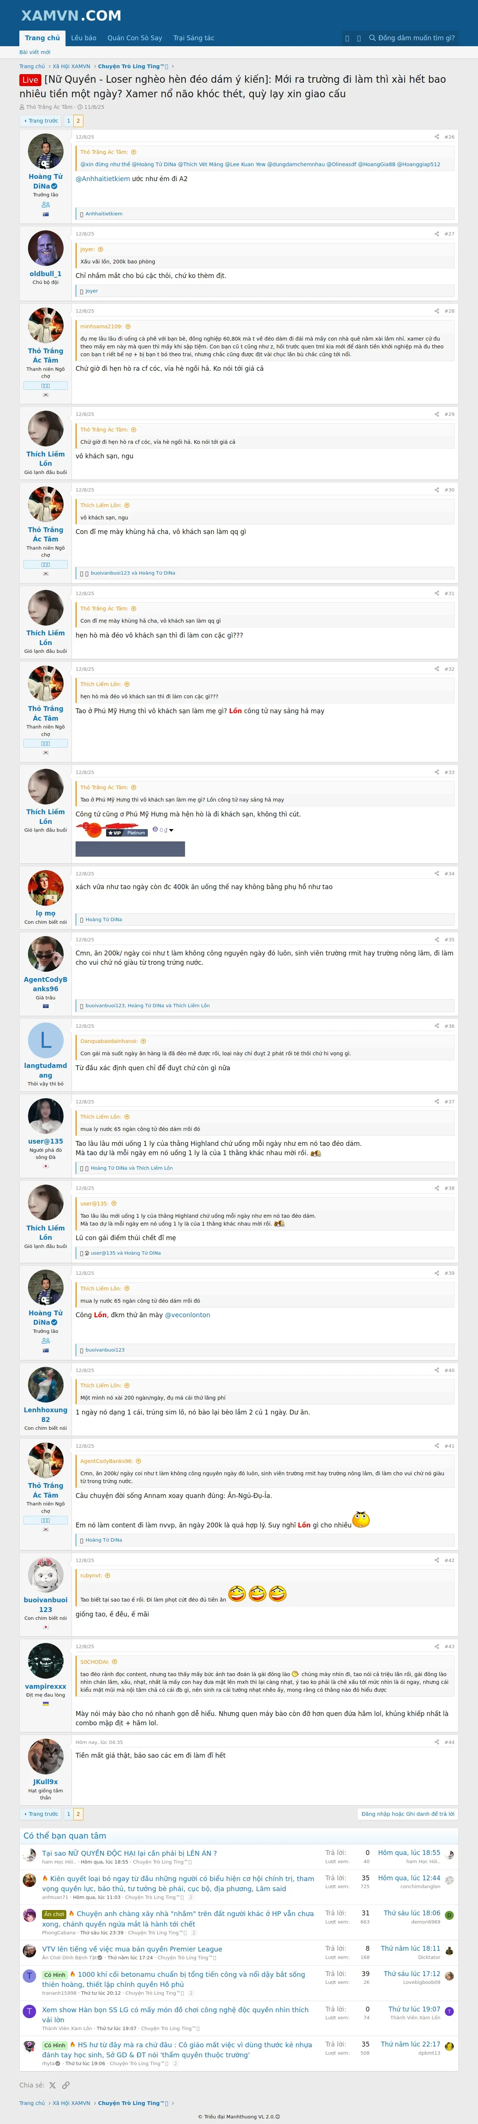This screenshot has width=478, height=2124.
Task: Click the XAMVN.COM site logo
Action: click(x=71, y=15)
